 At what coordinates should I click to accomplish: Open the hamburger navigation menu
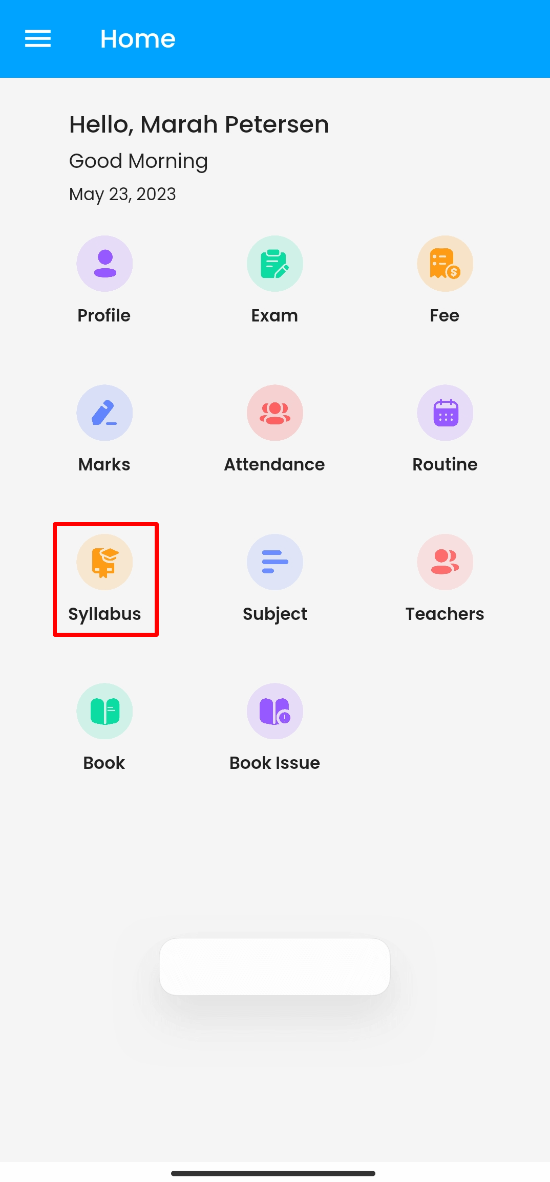38,39
